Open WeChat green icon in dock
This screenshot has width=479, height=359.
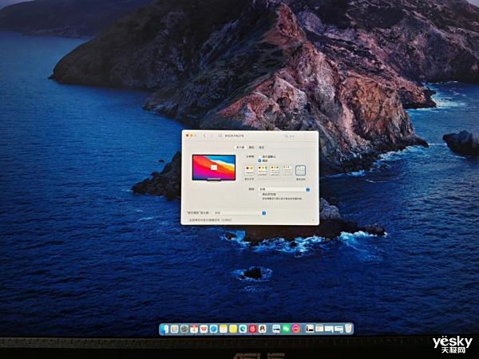point(286,329)
